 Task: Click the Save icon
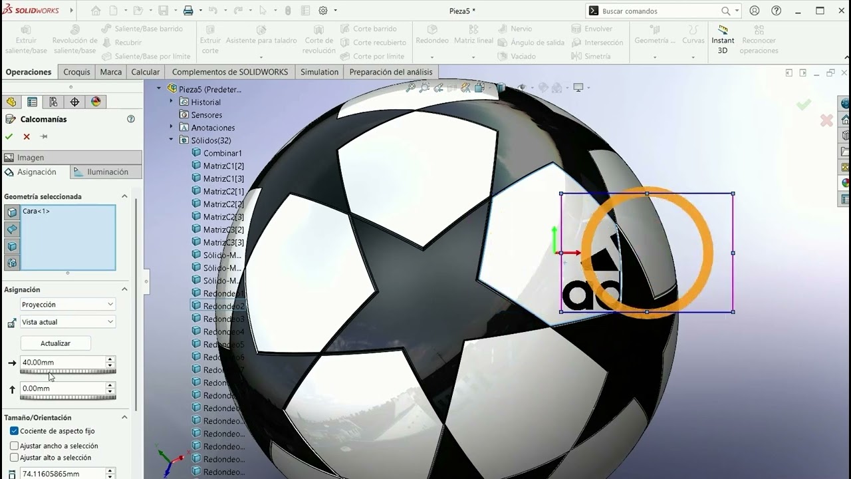(164, 11)
